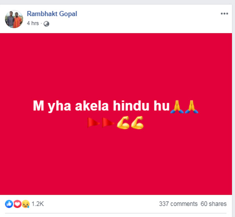Click the Rambhakt Gopal name link

point(52,14)
